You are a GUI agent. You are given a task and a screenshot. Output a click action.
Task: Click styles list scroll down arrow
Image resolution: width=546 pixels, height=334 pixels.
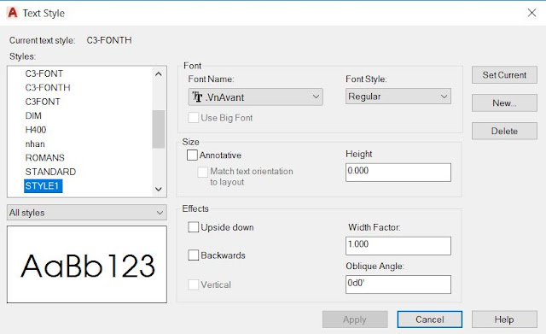[159, 190]
